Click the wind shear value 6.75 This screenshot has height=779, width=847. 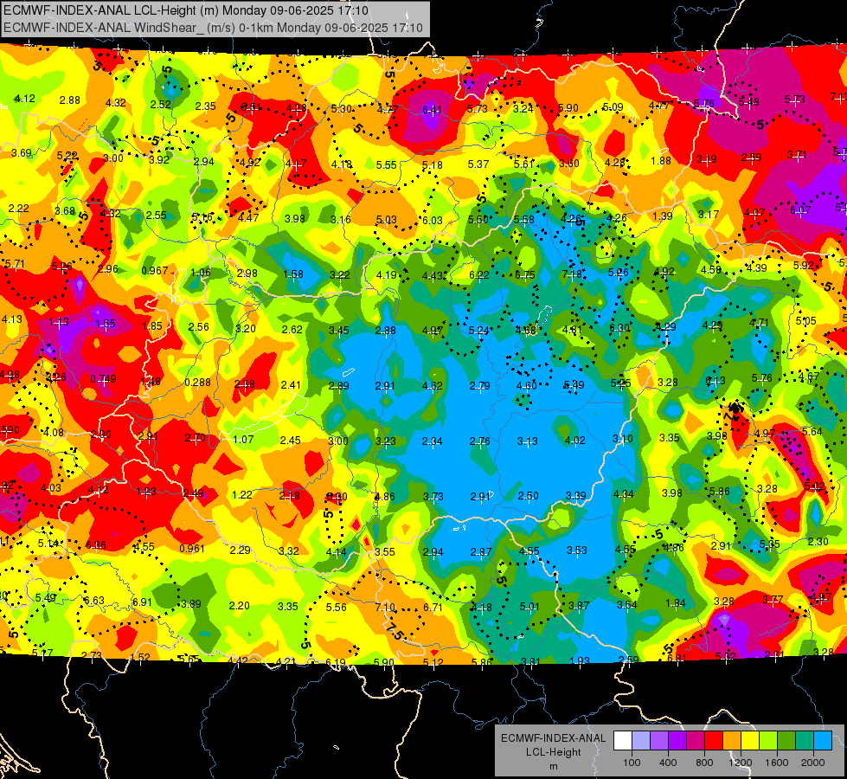pyautogui.click(x=524, y=274)
